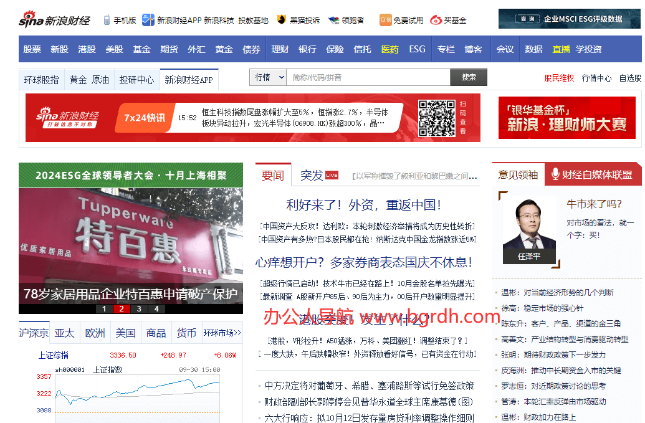Open headline 利好来了！外资，重返中国！
Image resolution: width=645 pixels, height=423 pixels.
(364, 205)
